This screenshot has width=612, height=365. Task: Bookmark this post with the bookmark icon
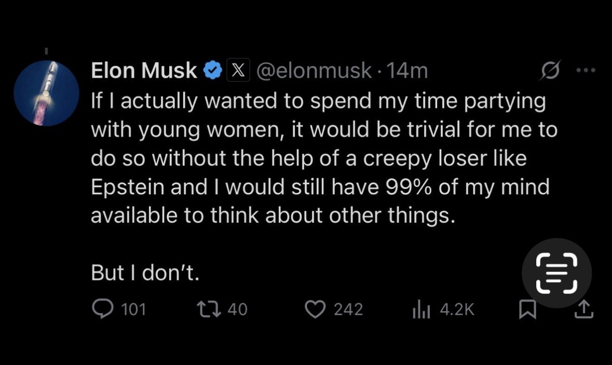click(x=528, y=309)
